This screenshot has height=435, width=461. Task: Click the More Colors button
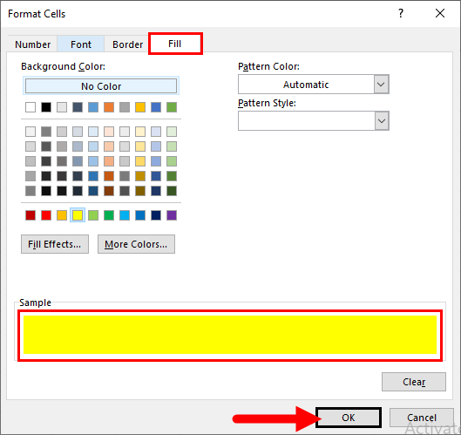click(x=136, y=244)
